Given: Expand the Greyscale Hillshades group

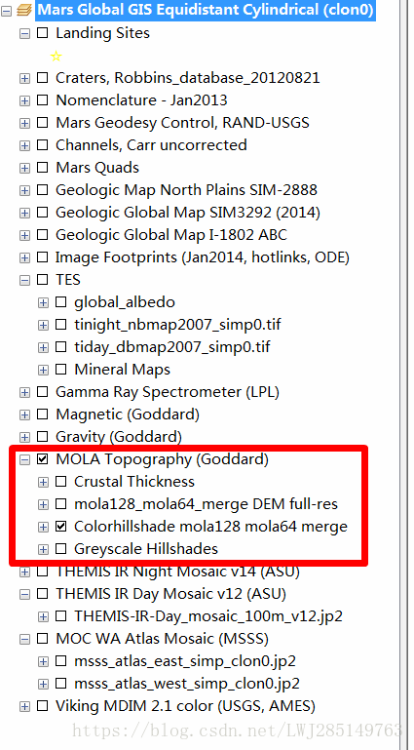Looking at the screenshot, I should click(x=43, y=550).
